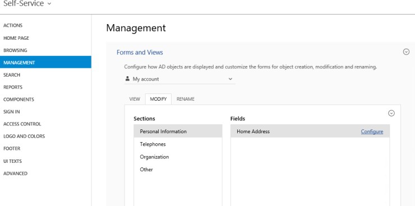The width and height of the screenshot is (415, 206).
Task: Go to ACTIONS in the sidebar
Action: (13, 26)
